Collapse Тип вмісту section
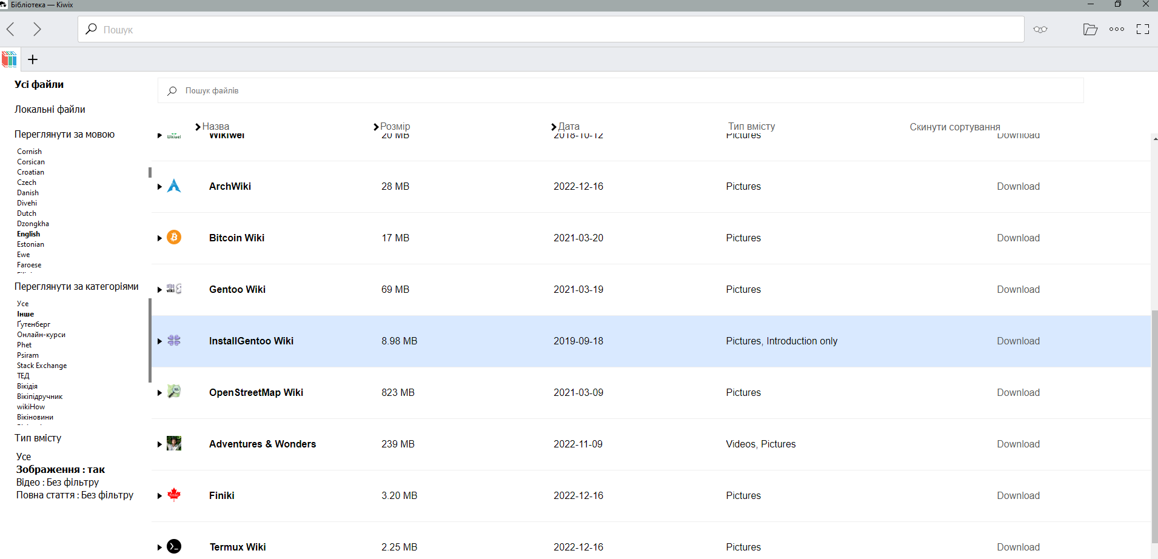The width and height of the screenshot is (1158, 559). [38, 438]
